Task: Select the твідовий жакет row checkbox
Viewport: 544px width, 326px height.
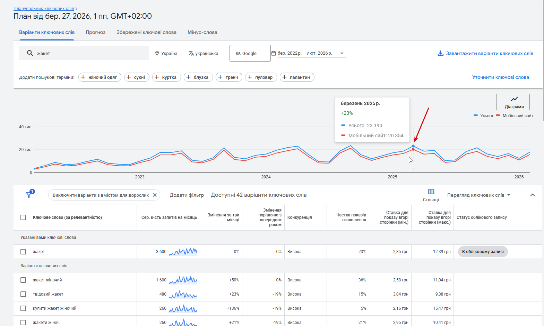Action: [x=23, y=294]
